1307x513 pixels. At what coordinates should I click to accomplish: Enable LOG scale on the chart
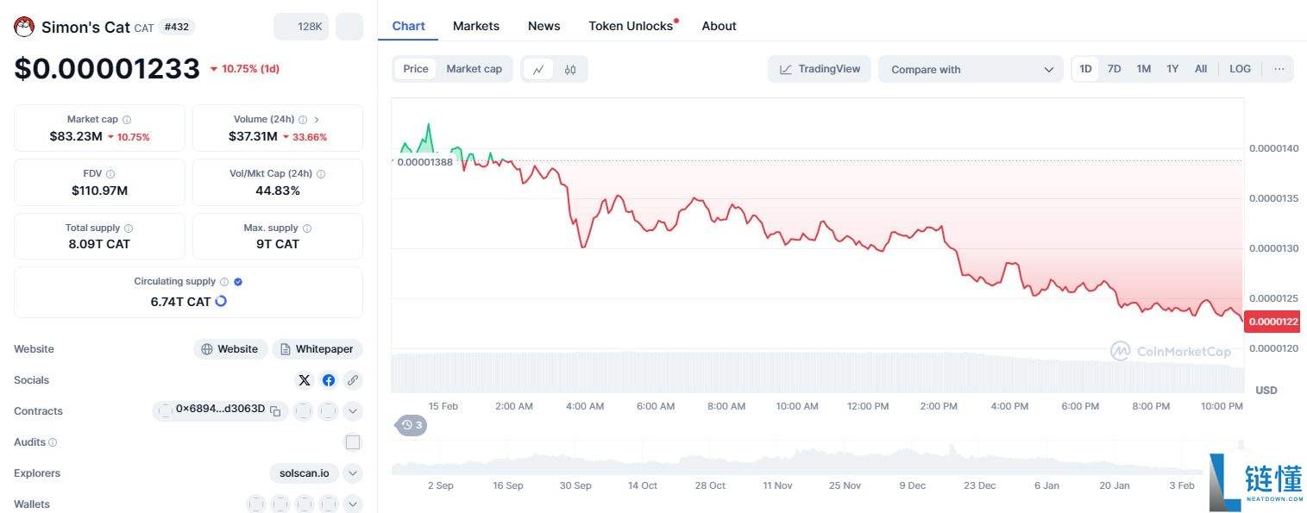tap(1240, 69)
